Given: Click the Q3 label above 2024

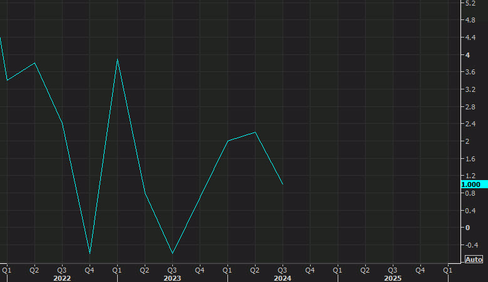Looking at the screenshot, I should click(x=283, y=270).
